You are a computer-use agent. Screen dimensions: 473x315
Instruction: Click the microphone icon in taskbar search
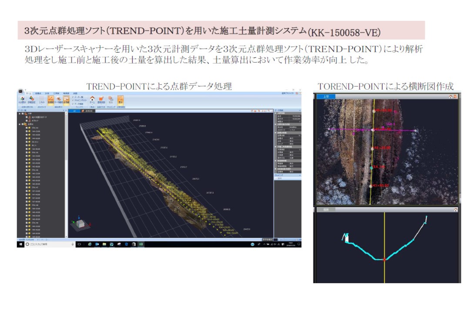tap(73, 244)
